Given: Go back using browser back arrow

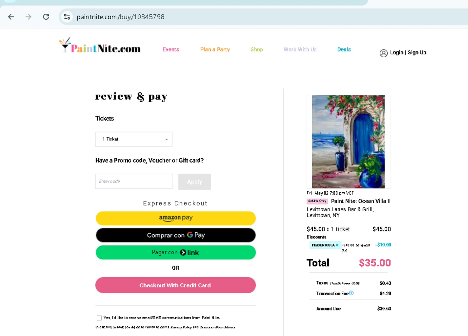Looking at the screenshot, I should [x=11, y=17].
